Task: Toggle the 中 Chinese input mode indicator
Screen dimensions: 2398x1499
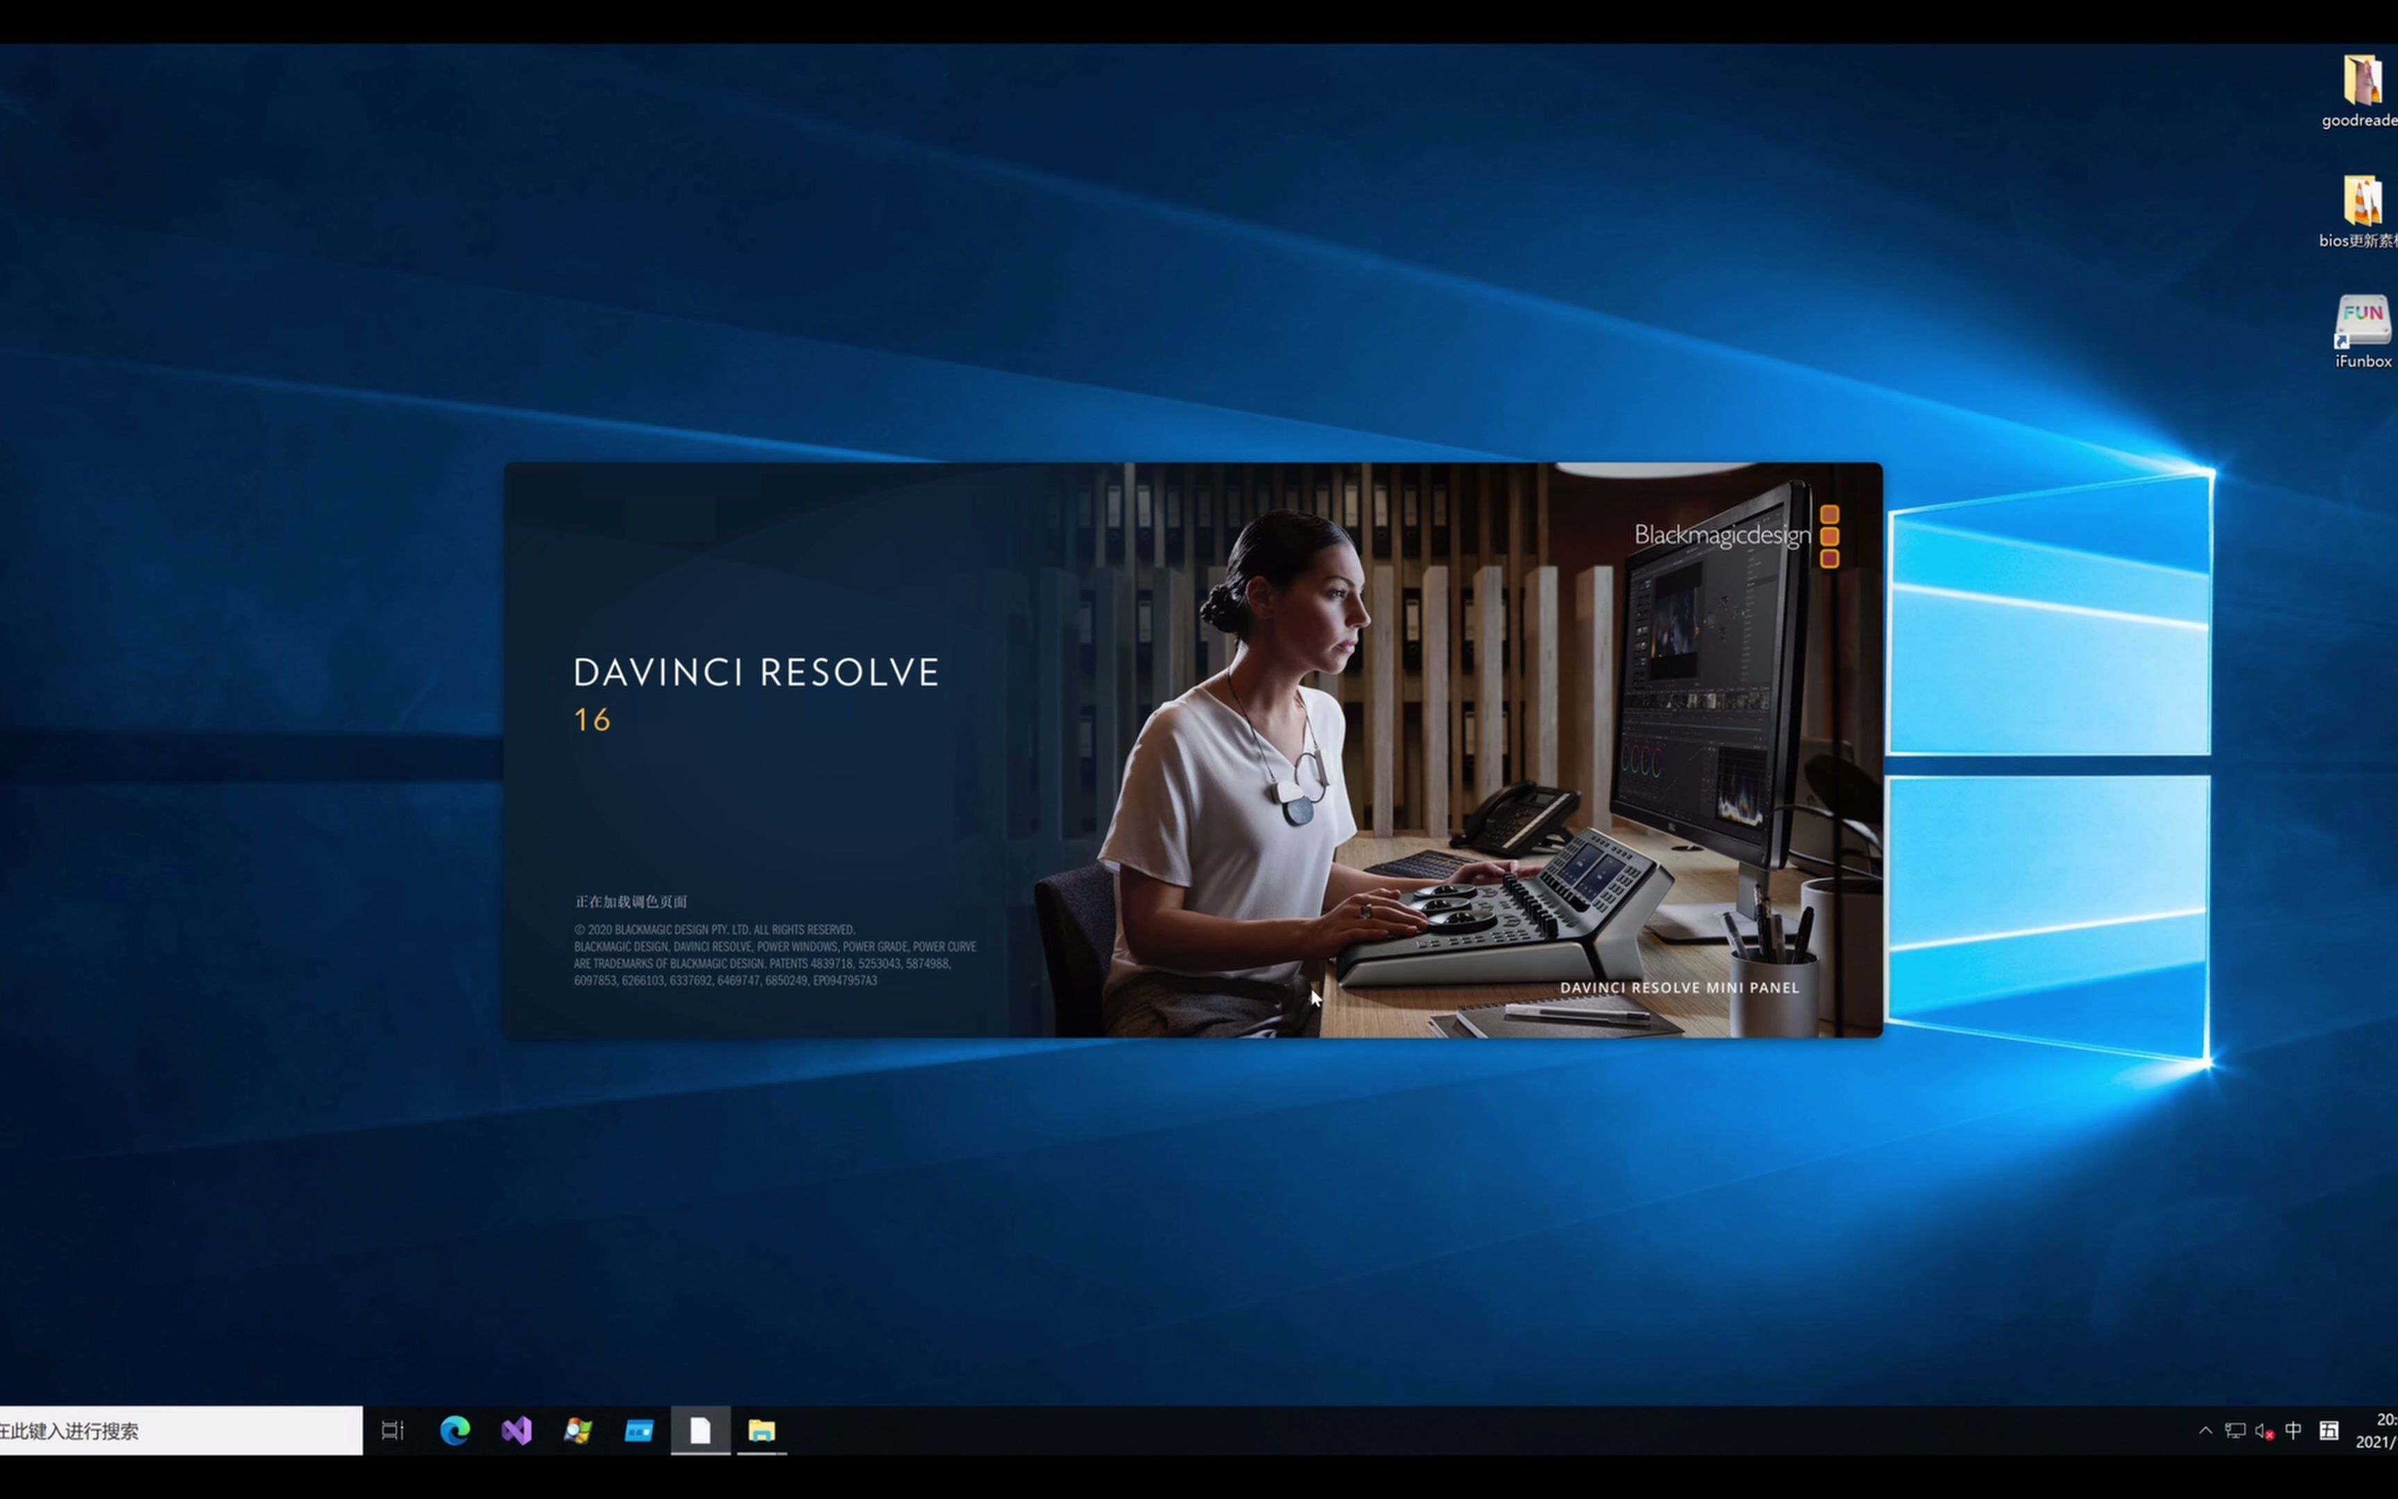Action: [2293, 1430]
